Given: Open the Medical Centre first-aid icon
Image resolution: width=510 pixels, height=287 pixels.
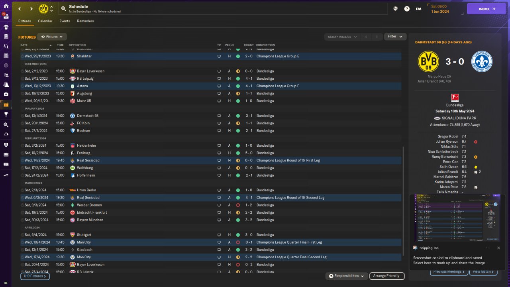Looking at the screenshot, I should point(6,94).
